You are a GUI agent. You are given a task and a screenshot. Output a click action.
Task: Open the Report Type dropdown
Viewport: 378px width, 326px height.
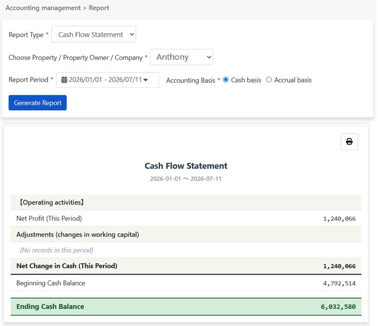click(94, 34)
